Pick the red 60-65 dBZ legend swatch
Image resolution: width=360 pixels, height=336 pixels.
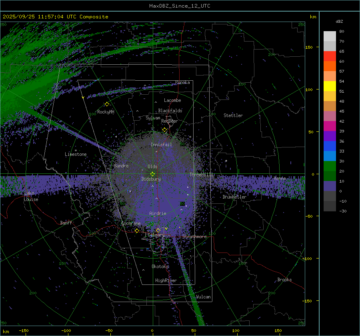[x=330, y=56]
